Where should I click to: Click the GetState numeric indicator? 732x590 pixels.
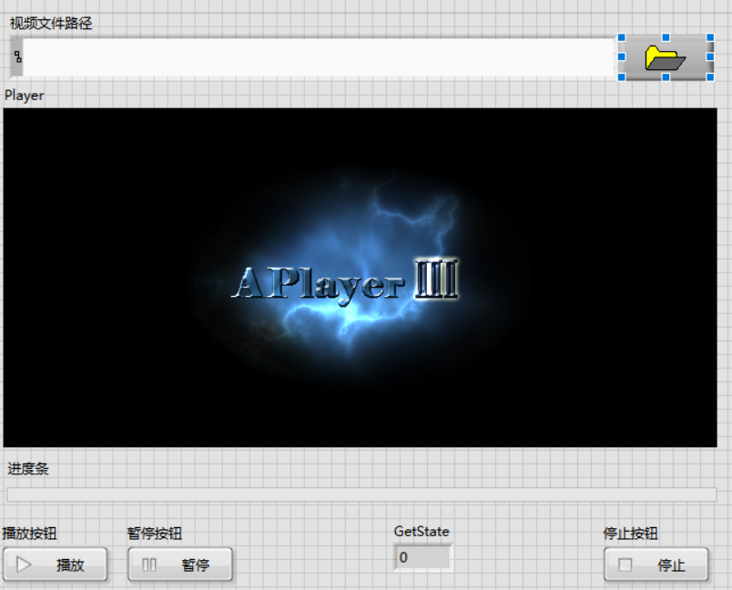click(x=422, y=557)
